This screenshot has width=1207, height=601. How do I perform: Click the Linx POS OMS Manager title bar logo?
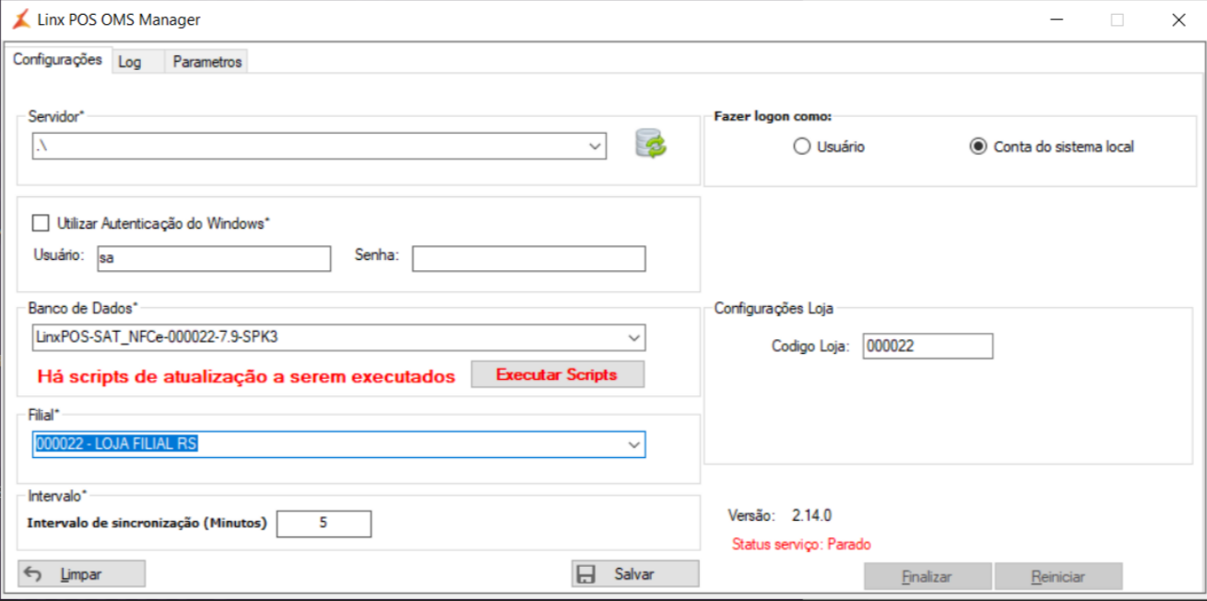19,19
